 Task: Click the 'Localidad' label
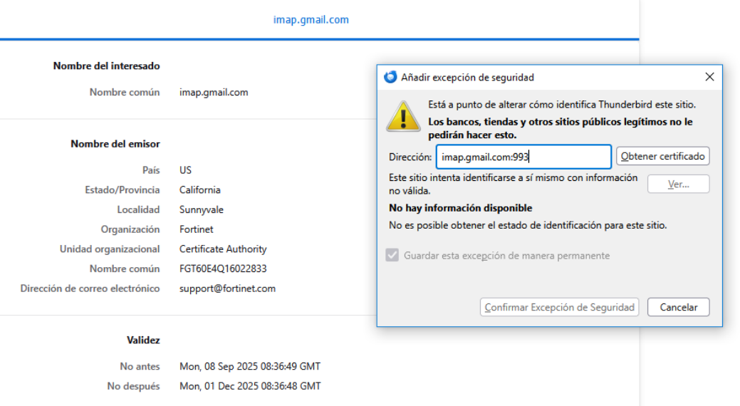[x=138, y=209]
